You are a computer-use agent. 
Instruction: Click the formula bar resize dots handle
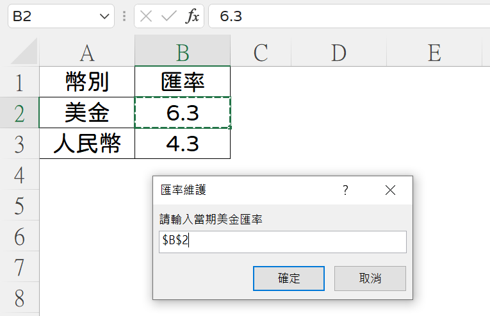(124, 16)
